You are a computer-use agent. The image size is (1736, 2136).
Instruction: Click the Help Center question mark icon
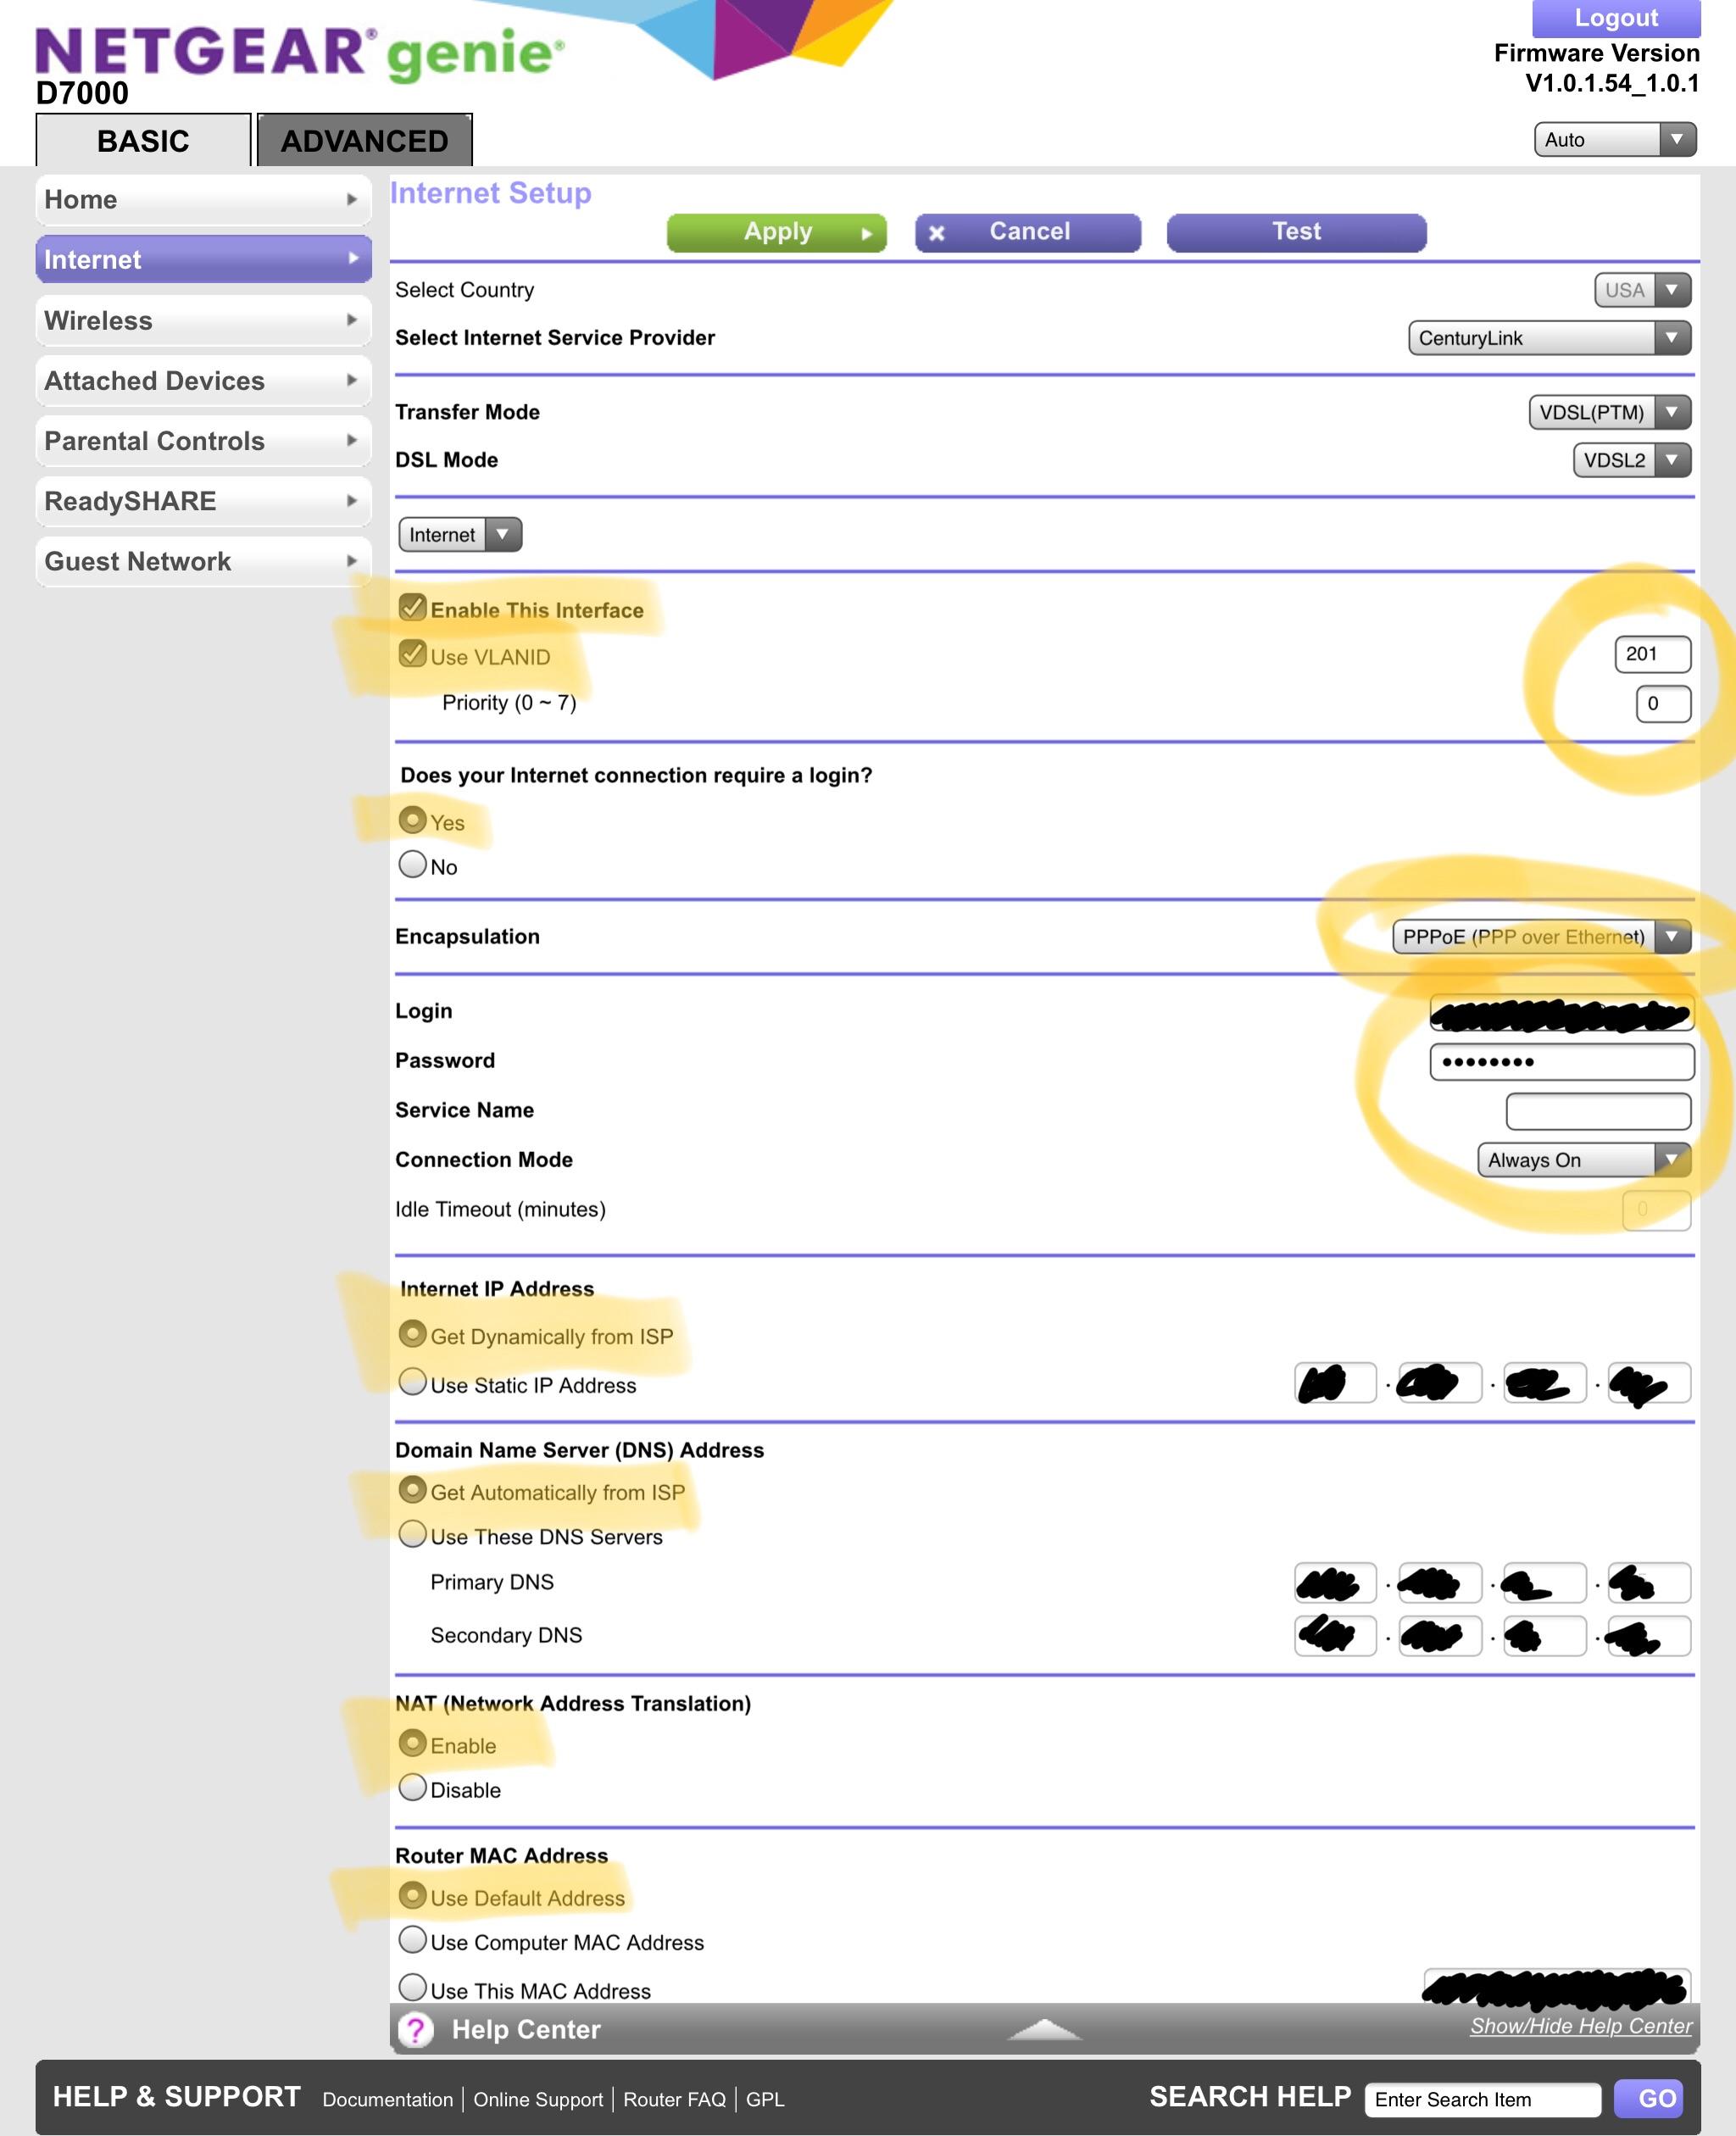click(x=417, y=2030)
